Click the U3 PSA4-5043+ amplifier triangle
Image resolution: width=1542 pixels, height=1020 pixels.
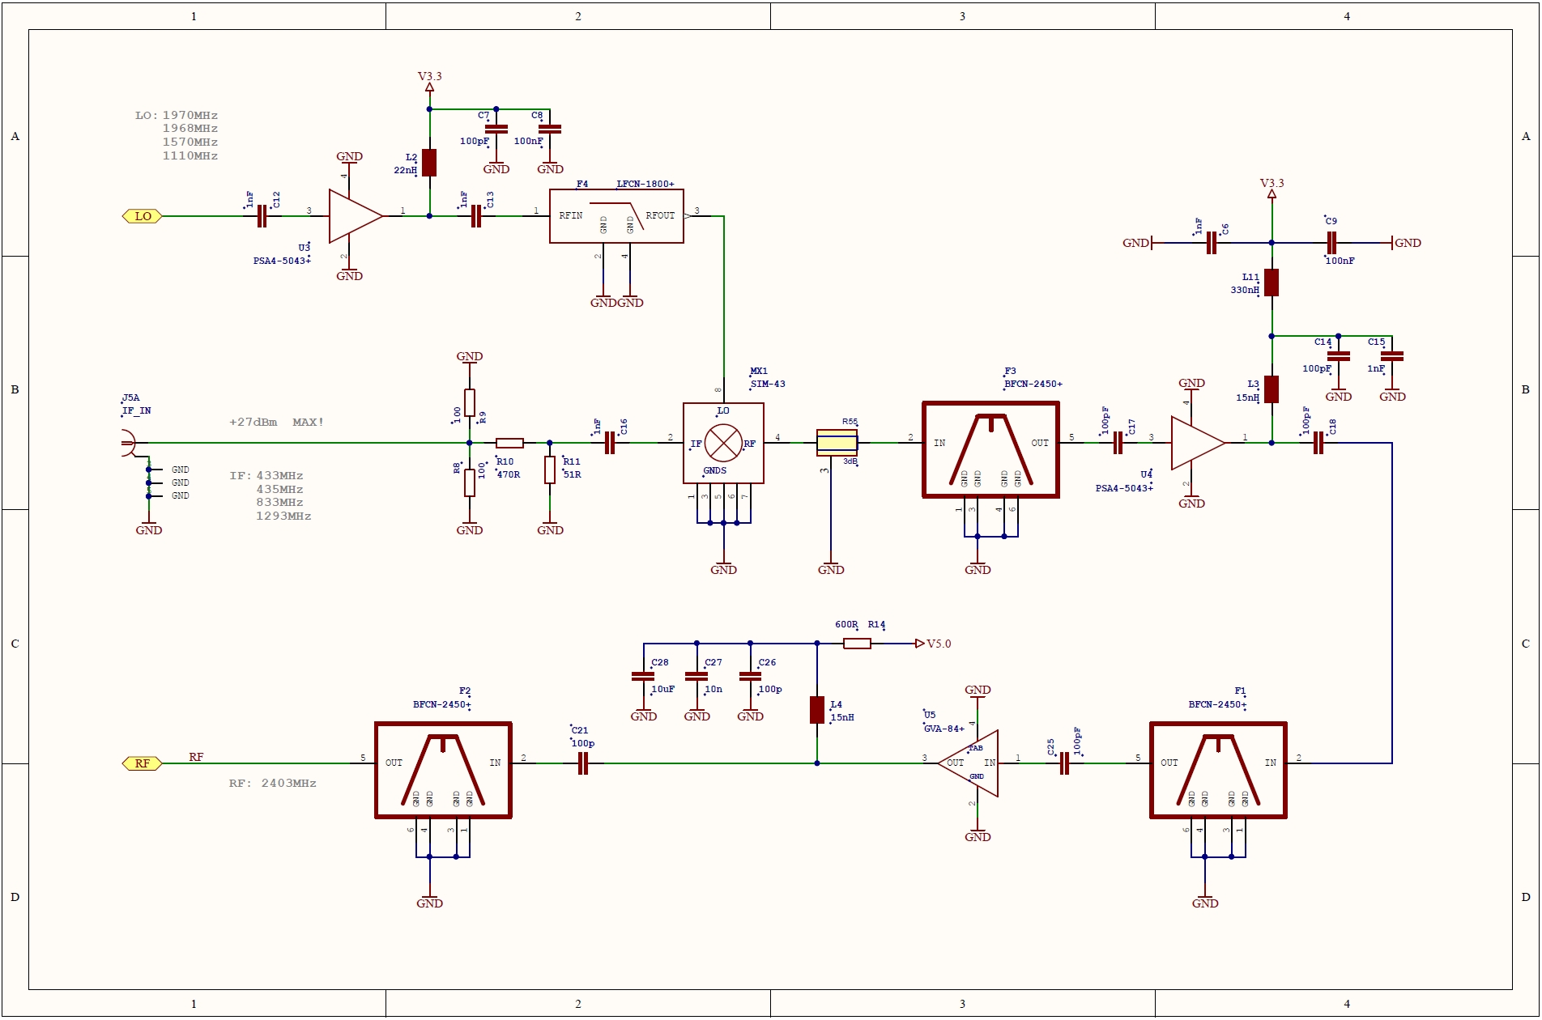point(353,216)
